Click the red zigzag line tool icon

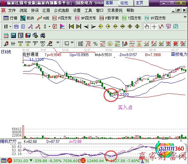click(161, 26)
